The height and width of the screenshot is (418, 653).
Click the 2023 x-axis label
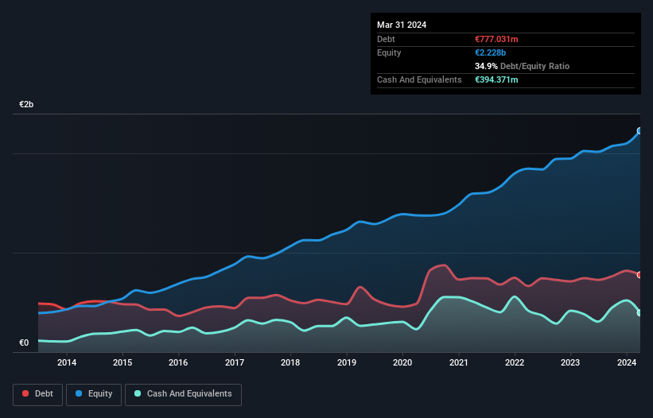570,362
